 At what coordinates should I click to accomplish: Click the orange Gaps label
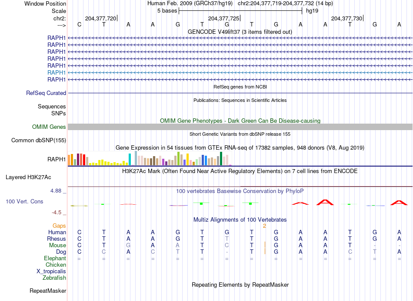click(59, 226)
